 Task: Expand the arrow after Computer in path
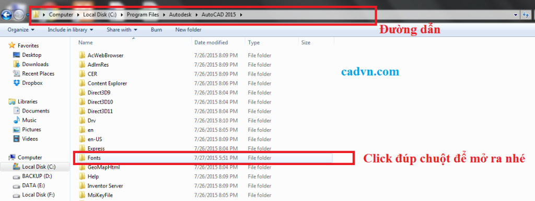tap(78, 15)
